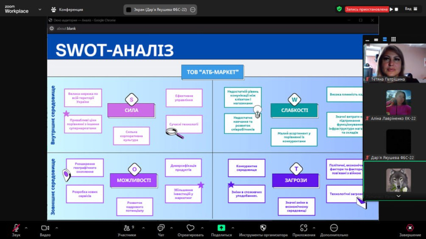Stop the recording with the stop button

coord(396,10)
